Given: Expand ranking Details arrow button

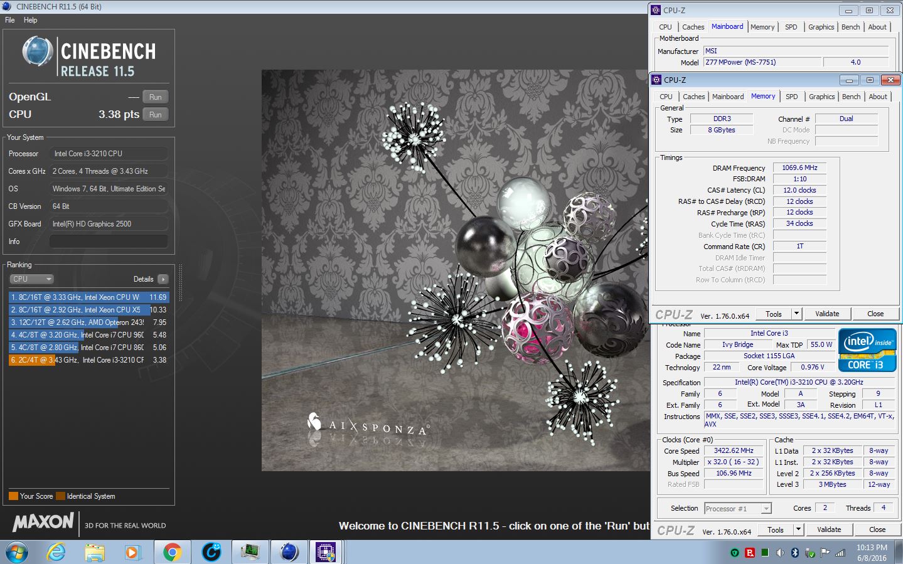Looking at the screenshot, I should (163, 279).
